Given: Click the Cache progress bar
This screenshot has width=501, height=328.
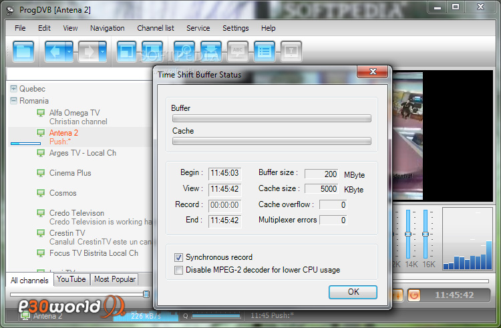Looking at the screenshot, I should click(272, 141).
